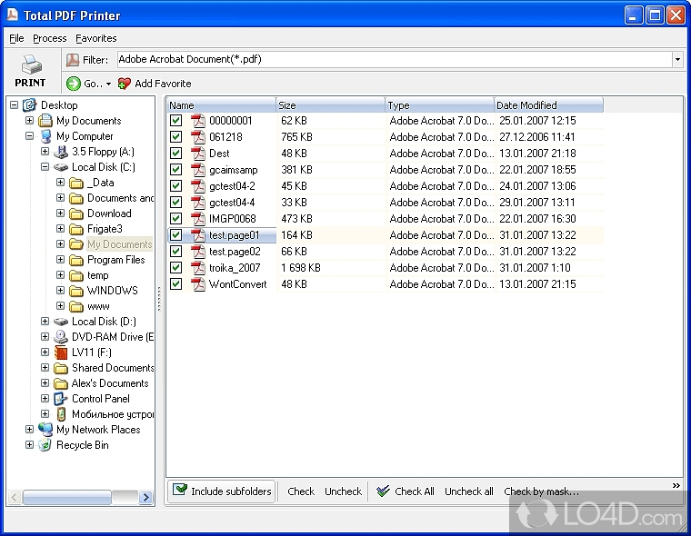Uncheck the WontConvert file checkbox
Screen dimensions: 691x536
(x=176, y=284)
